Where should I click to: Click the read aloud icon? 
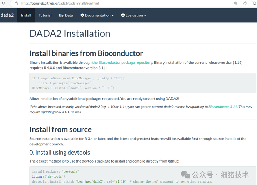[245, 3]
